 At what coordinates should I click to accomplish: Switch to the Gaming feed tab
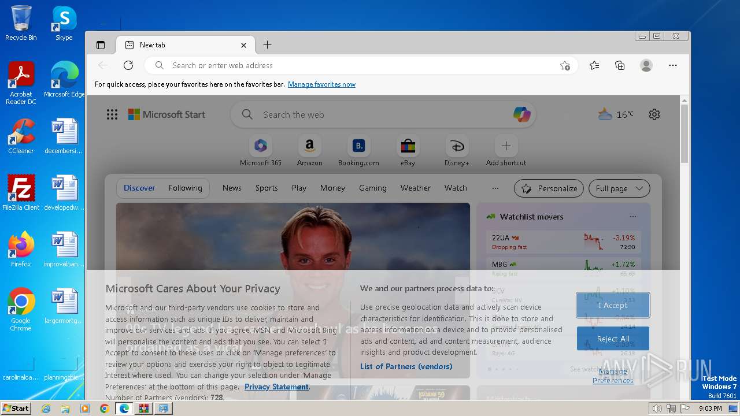(x=372, y=188)
